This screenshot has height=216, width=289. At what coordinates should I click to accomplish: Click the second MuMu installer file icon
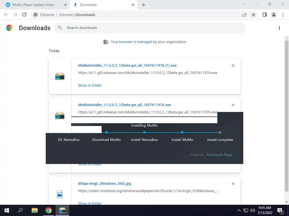[x=60, y=115]
